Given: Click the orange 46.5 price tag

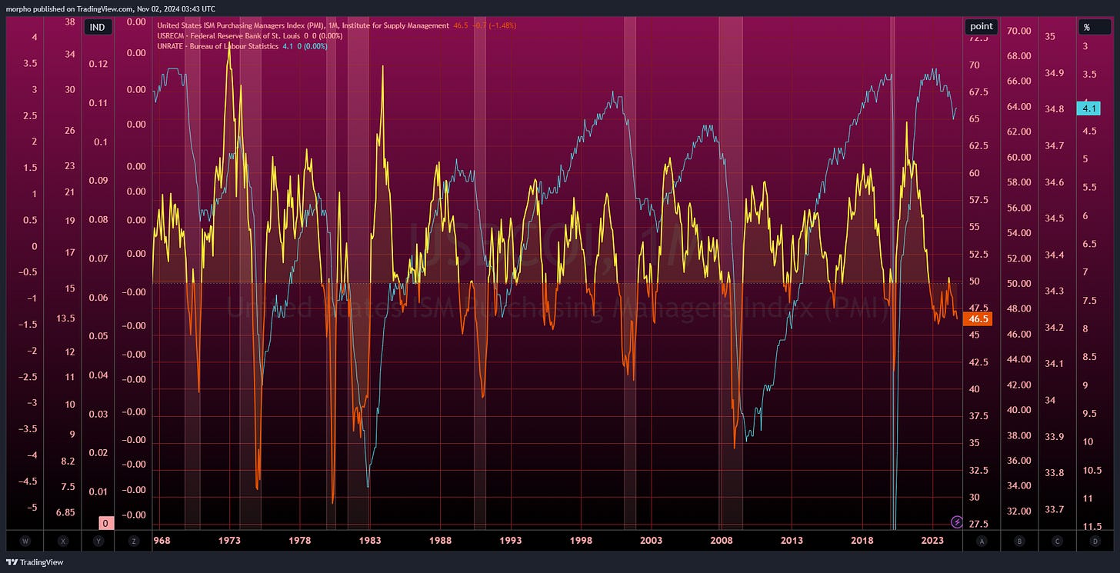Looking at the screenshot, I should [979, 318].
